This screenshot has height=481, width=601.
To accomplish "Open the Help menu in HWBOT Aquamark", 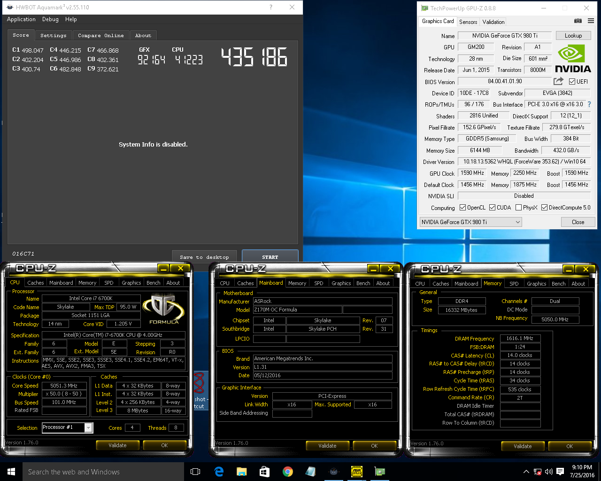I will tap(71, 19).
